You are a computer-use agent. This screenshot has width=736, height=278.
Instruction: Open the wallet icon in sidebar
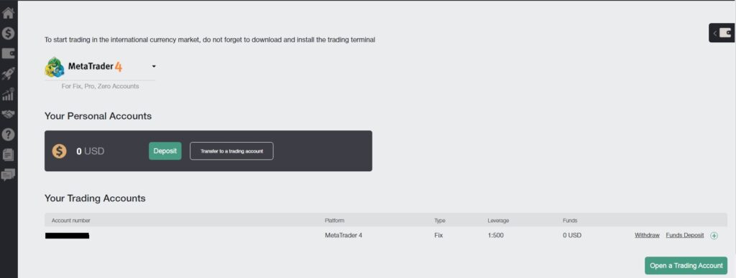click(x=9, y=53)
